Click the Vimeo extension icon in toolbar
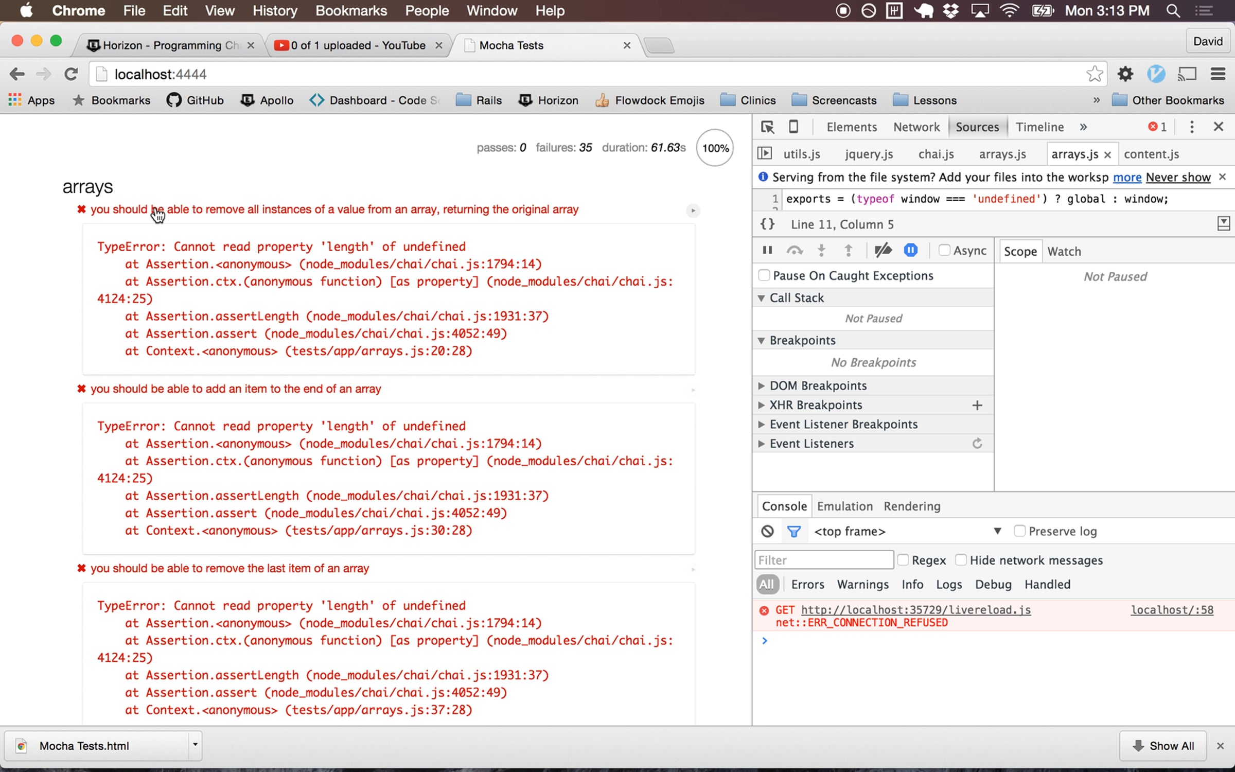 [1156, 74]
